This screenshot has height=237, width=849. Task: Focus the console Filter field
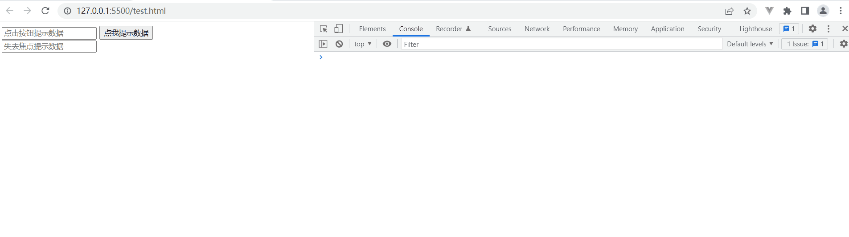[x=562, y=44]
